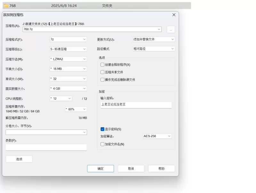Image resolution: width=256 pixels, height=193 pixels.
Task: Click the 768 folder icon
Action: tap(6, 6)
